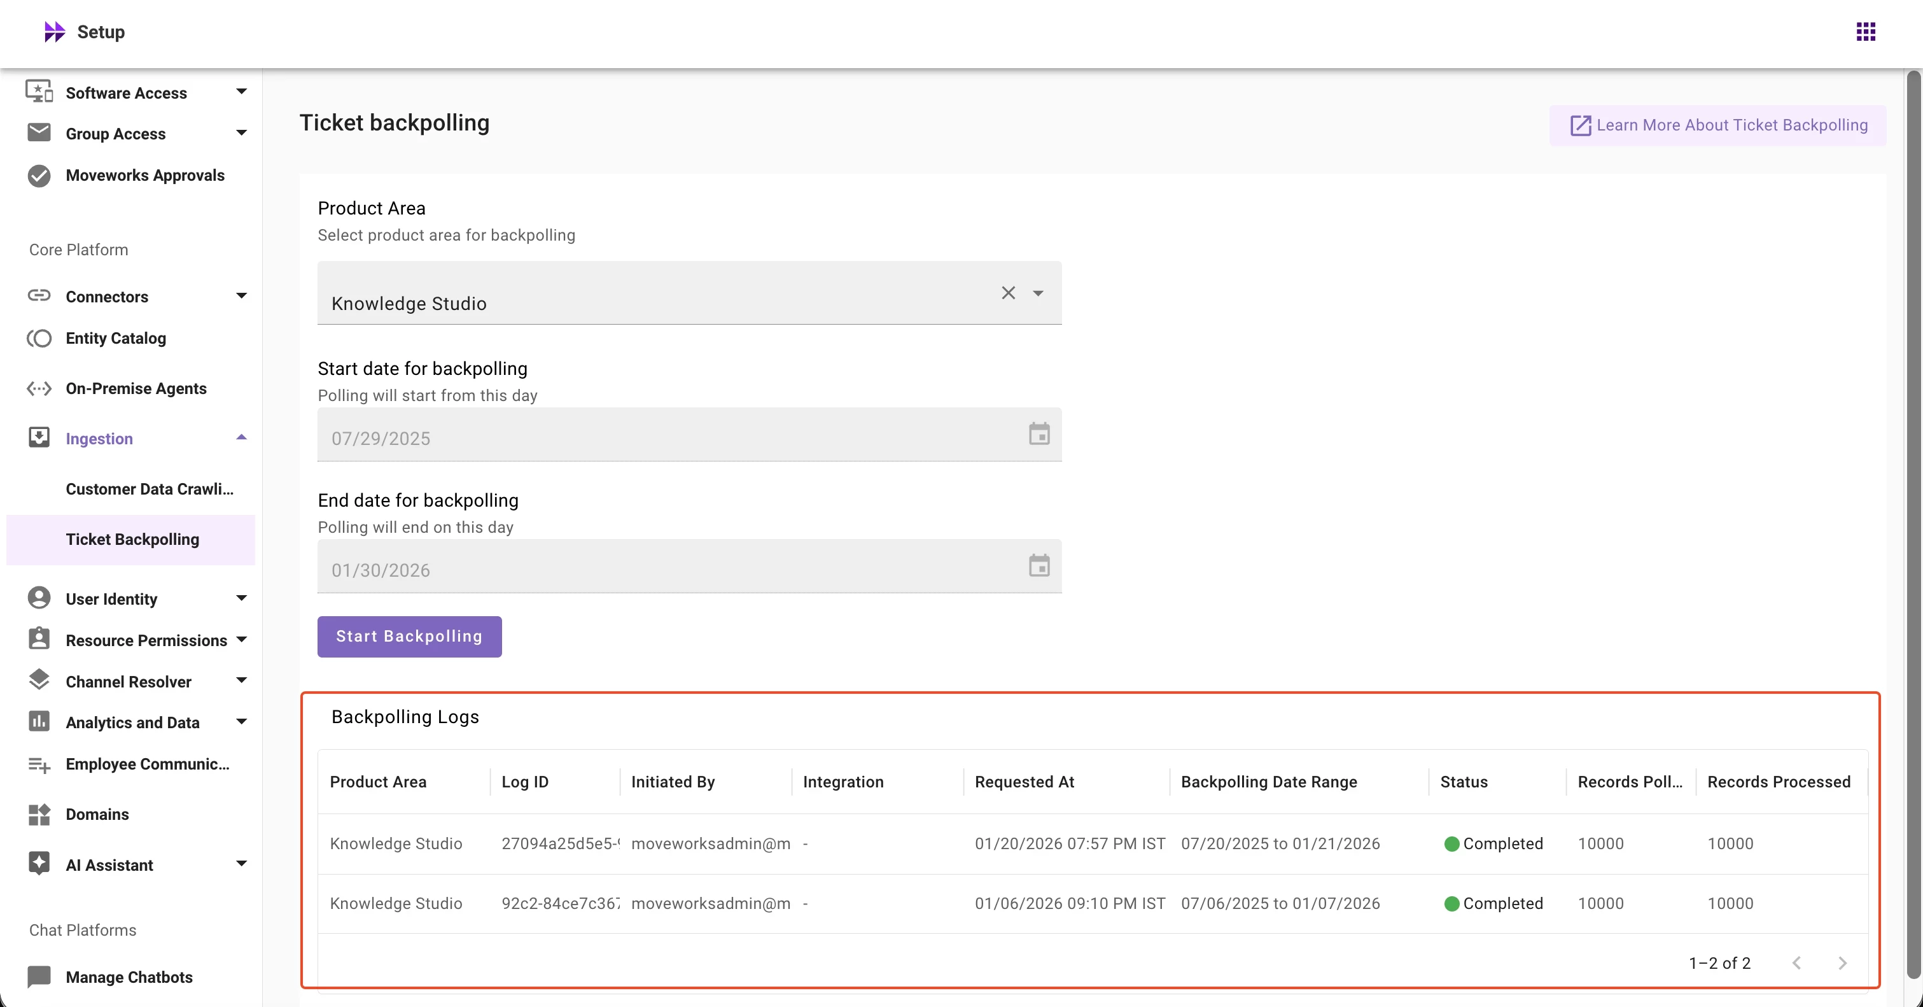Open end date calendar picker

click(x=1038, y=566)
